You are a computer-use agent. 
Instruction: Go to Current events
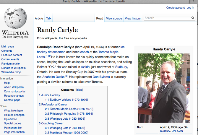tap(10, 59)
